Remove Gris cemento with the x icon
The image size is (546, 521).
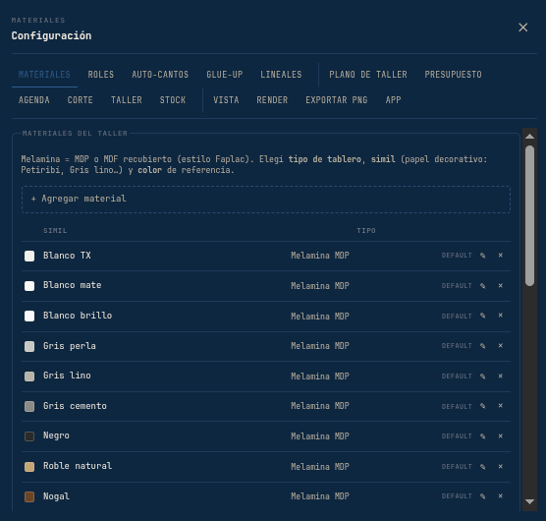[501, 406]
